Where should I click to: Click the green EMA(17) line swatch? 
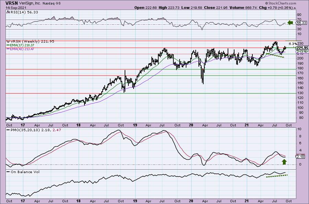click(8, 45)
